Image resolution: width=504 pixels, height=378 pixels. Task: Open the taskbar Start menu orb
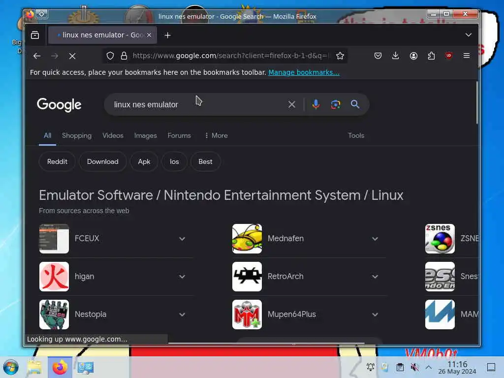[x=11, y=367]
